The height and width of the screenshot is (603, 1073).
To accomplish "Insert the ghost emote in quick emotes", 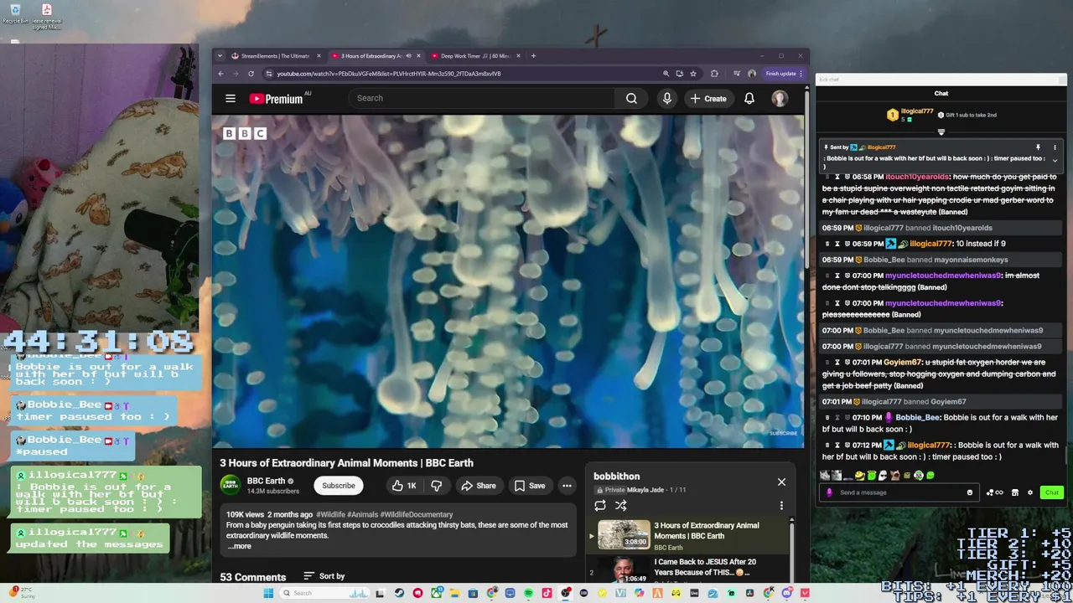I will coord(883,475).
